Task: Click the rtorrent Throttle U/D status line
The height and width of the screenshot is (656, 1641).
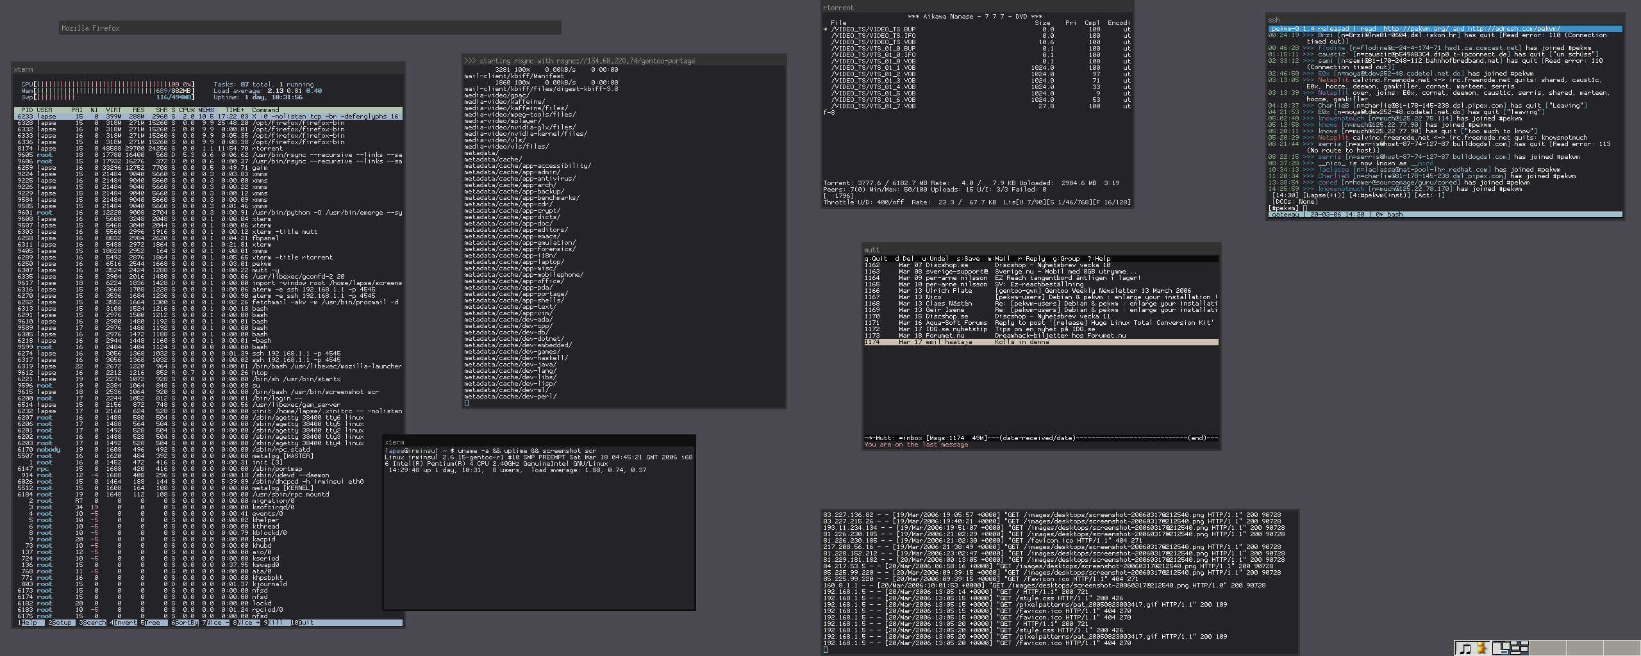Action: coord(977,202)
